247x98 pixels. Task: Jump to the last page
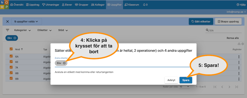point(236,87)
